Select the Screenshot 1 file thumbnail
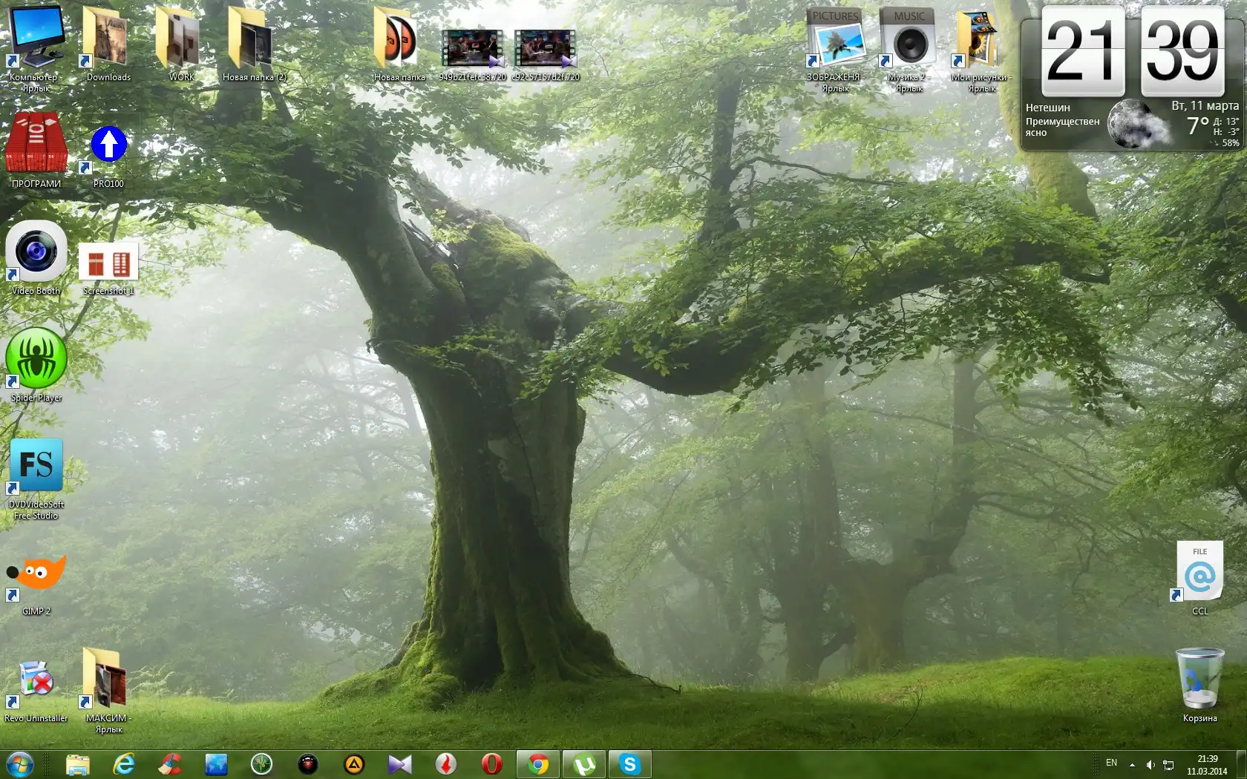1247x779 pixels. click(108, 263)
